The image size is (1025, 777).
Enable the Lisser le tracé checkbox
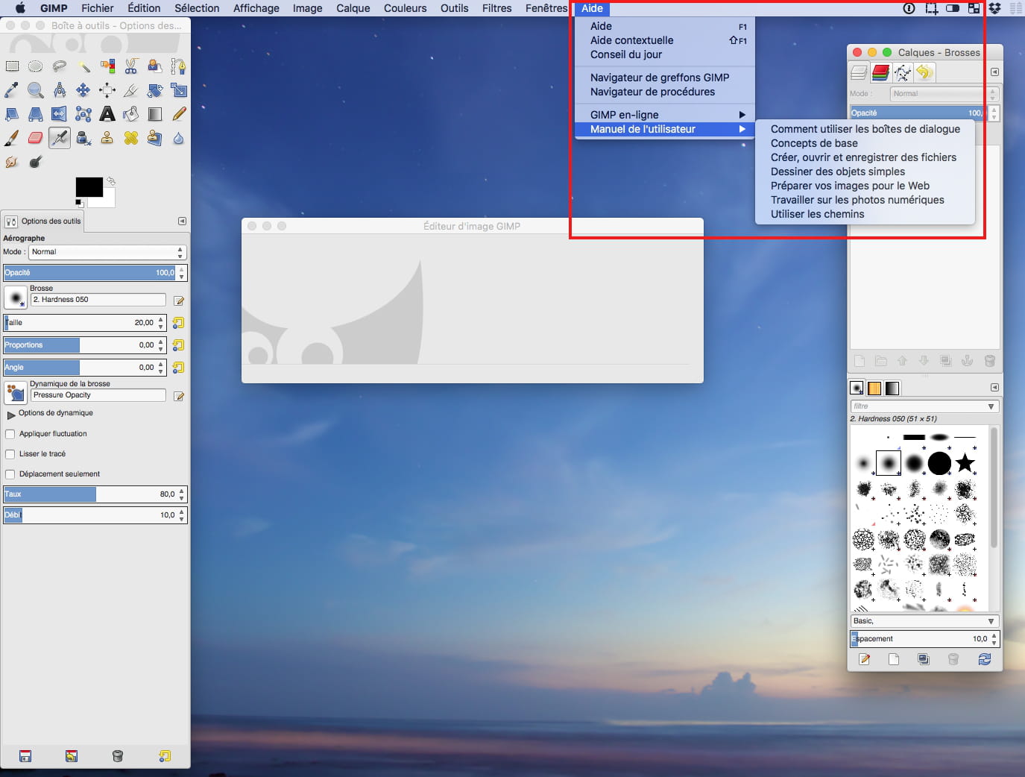(x=10, y=454)
